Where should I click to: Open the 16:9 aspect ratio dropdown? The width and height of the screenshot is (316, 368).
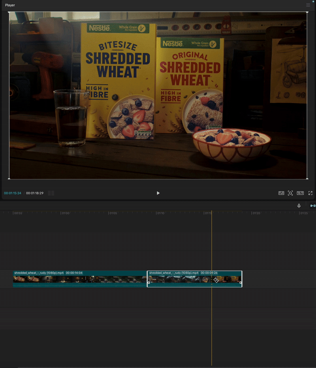300,193
